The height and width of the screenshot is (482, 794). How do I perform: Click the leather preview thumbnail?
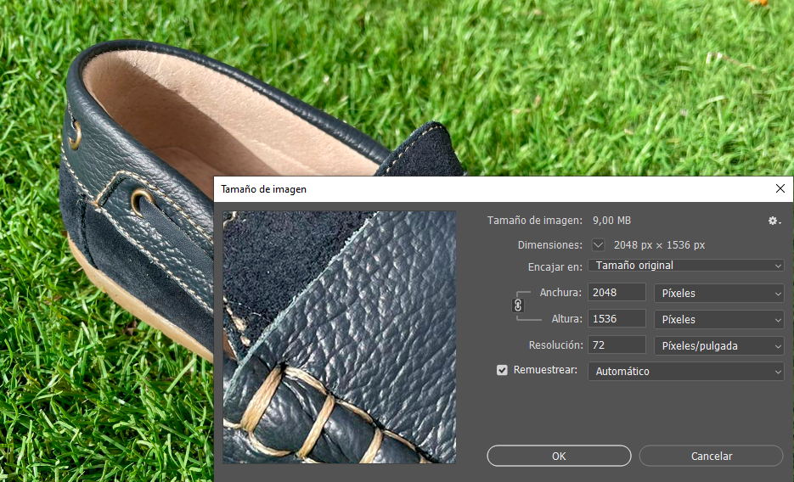click(340, 338)
